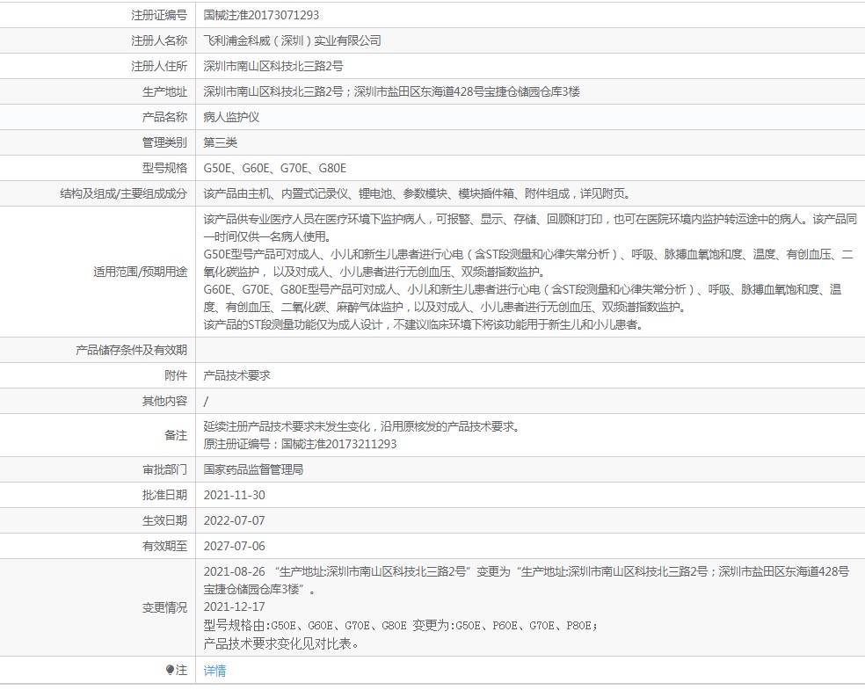Viewport: 865px width, 690px height.
Task: Click the 有效期至 label
Action: click(164, 546)
